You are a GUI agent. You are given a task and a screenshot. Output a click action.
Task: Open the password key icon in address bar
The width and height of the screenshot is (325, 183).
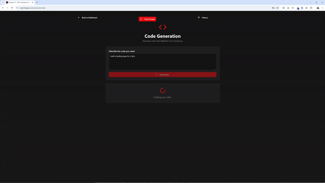click(x=273, y=8)
